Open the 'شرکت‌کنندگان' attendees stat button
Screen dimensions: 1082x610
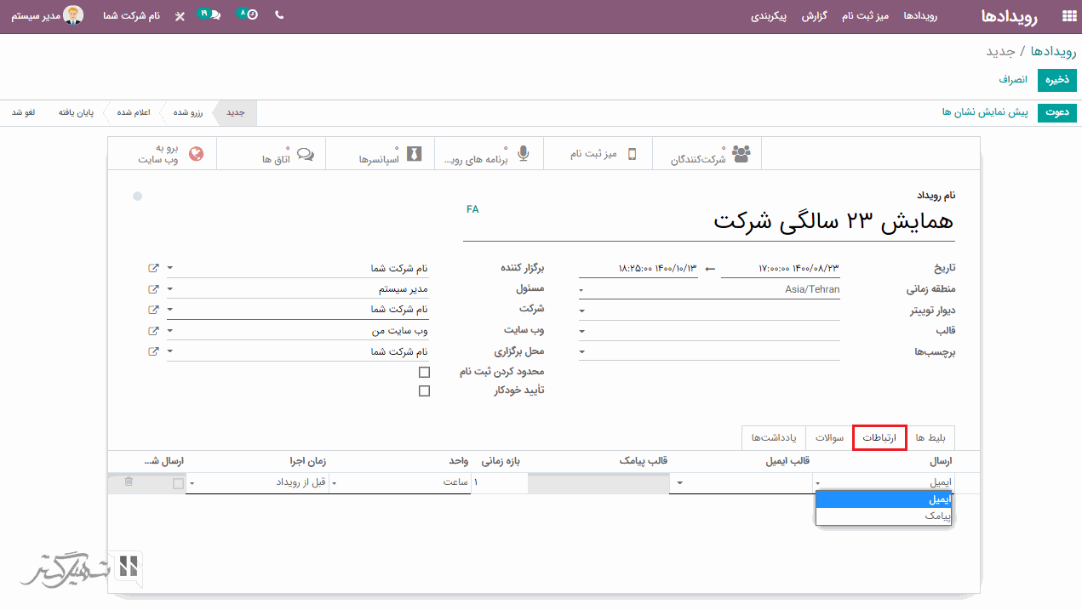coord(707,154)
